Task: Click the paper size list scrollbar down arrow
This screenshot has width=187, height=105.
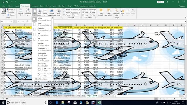Action: (x=52, y=76)
